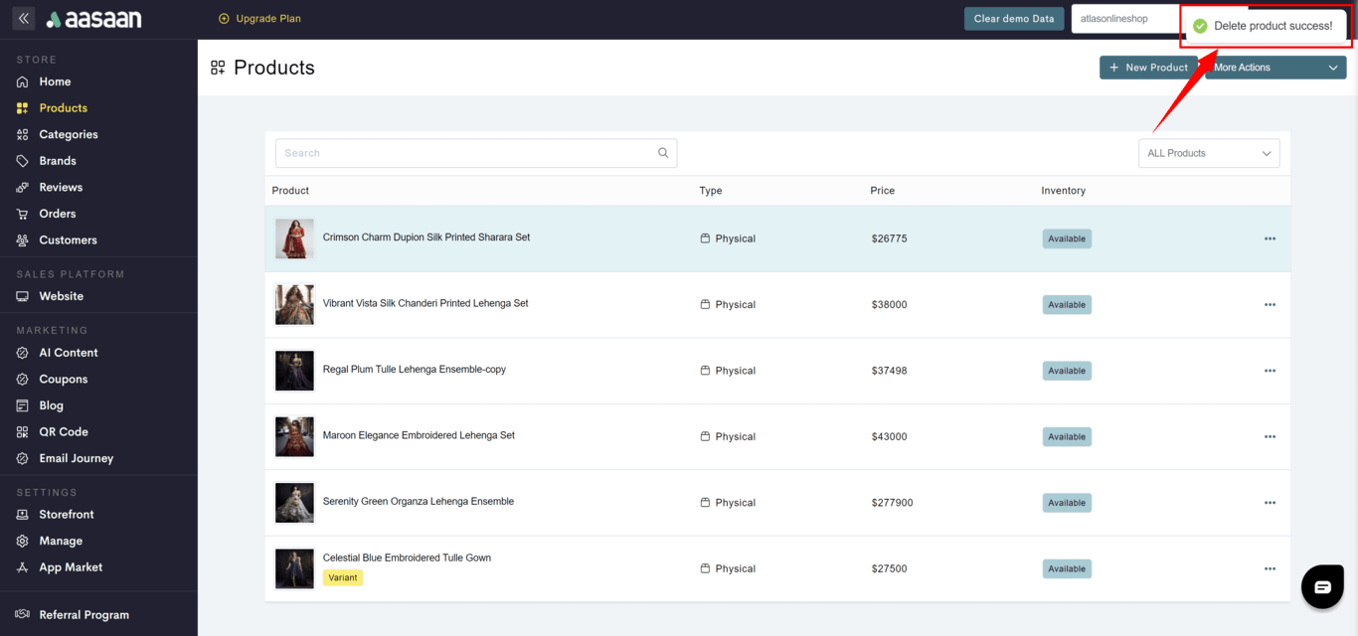Expand the ALL Products filter dropdown
1358x636 pixels.
coord(1208,153)
